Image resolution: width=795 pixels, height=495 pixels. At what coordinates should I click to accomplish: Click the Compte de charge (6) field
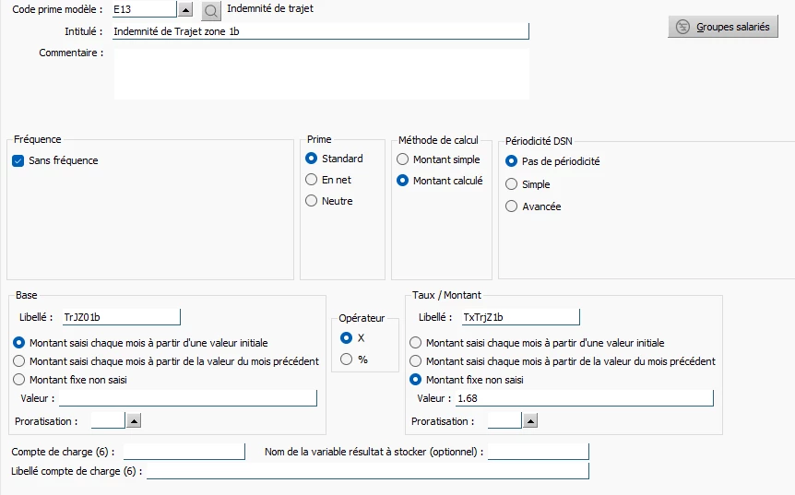[184, 452]
